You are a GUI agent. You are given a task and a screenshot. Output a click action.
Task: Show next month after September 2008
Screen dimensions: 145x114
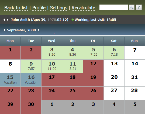click(x=39, y=30)
